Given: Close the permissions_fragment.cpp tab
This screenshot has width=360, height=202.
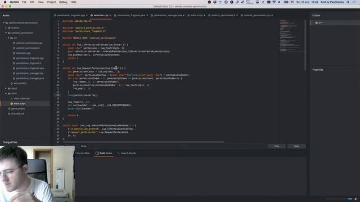Looking at the screenshot, I should 87,15.
